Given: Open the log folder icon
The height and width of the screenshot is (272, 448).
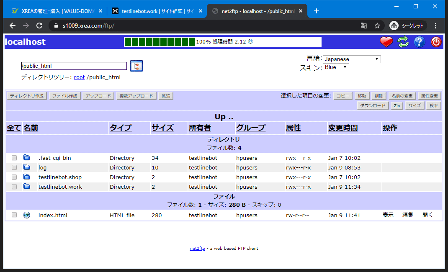Looking at the screenshot, I should click(x=27, y=167).
